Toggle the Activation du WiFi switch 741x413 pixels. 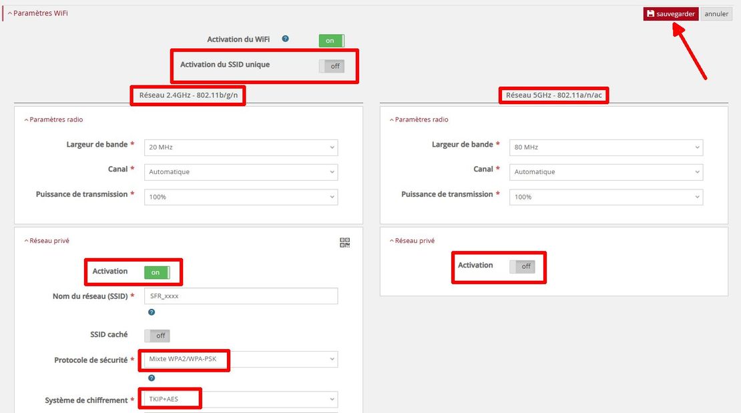pyautogui.click(x=331, y=41)
